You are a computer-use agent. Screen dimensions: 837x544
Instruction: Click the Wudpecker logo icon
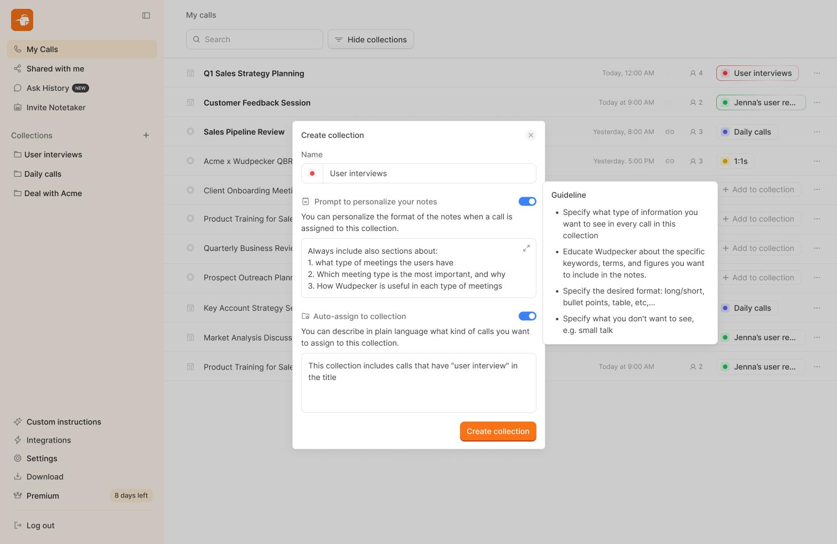[22, 20]
